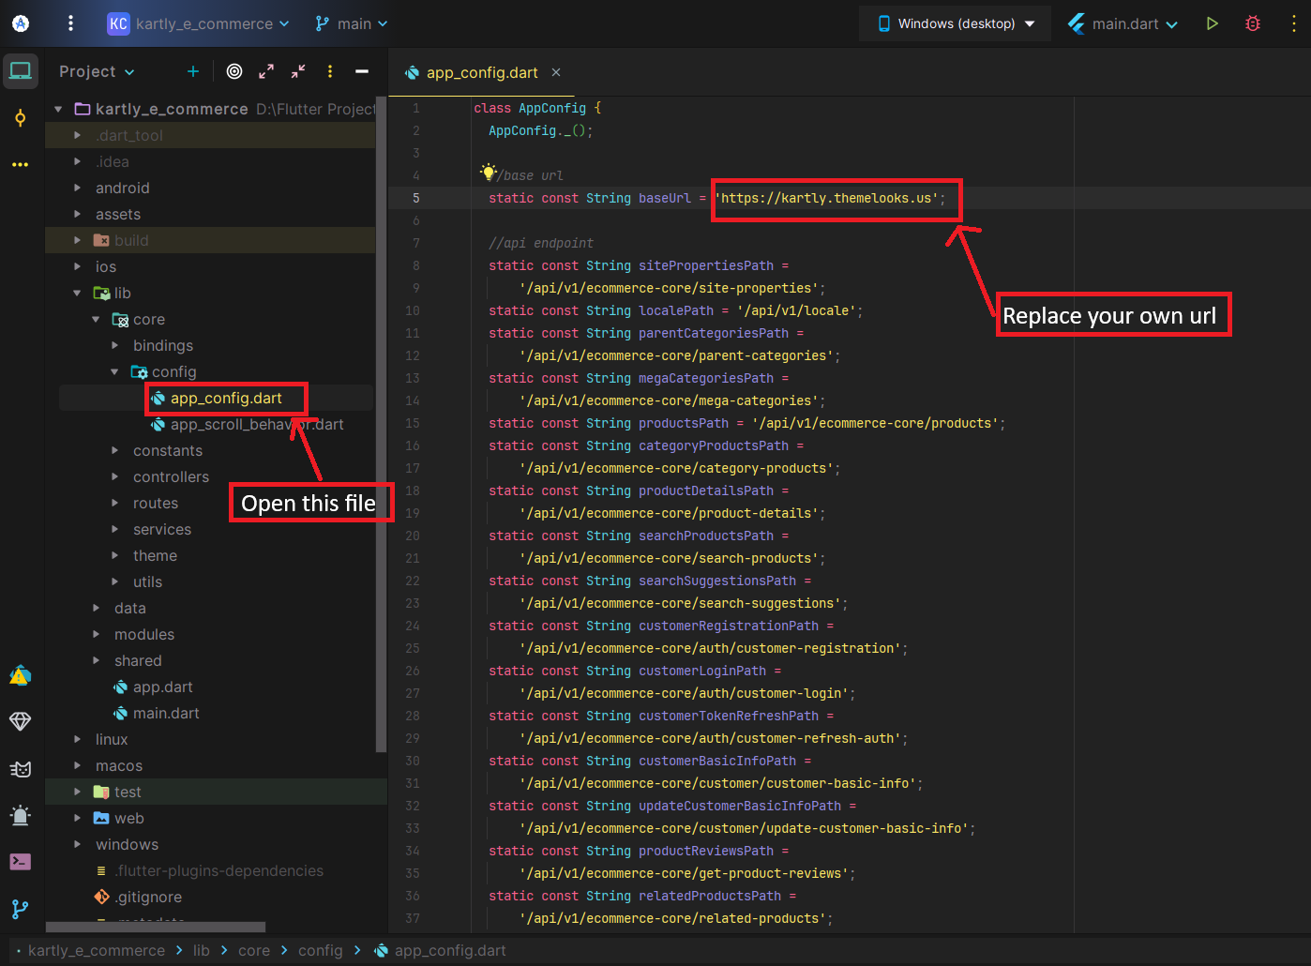This screenshot has height=966, width=1311.
Task: Open main.dart in the project tree
Action: click(x=166, y=714)
